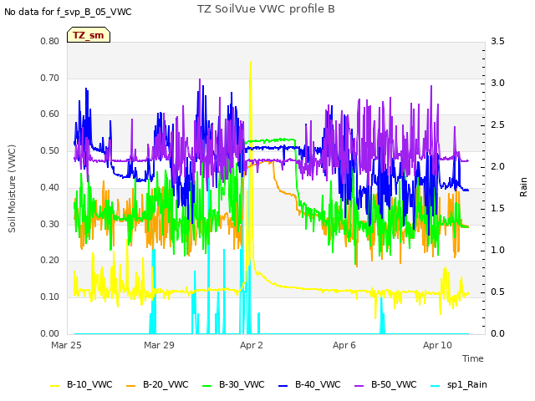Viewport: 535px width, 401px height.
Task: Click the Rain axis label
Action: [523, 187]
